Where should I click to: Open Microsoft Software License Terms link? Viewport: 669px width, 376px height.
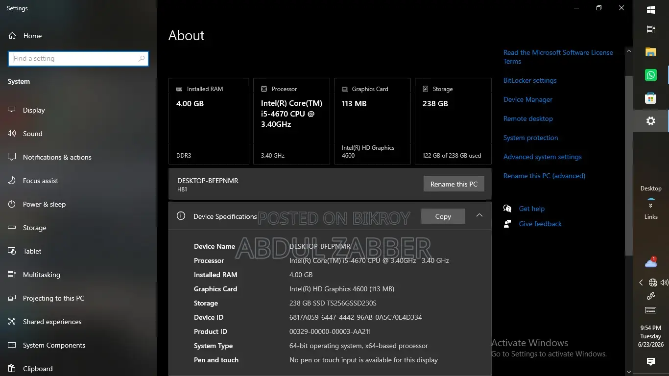(558, 57)
